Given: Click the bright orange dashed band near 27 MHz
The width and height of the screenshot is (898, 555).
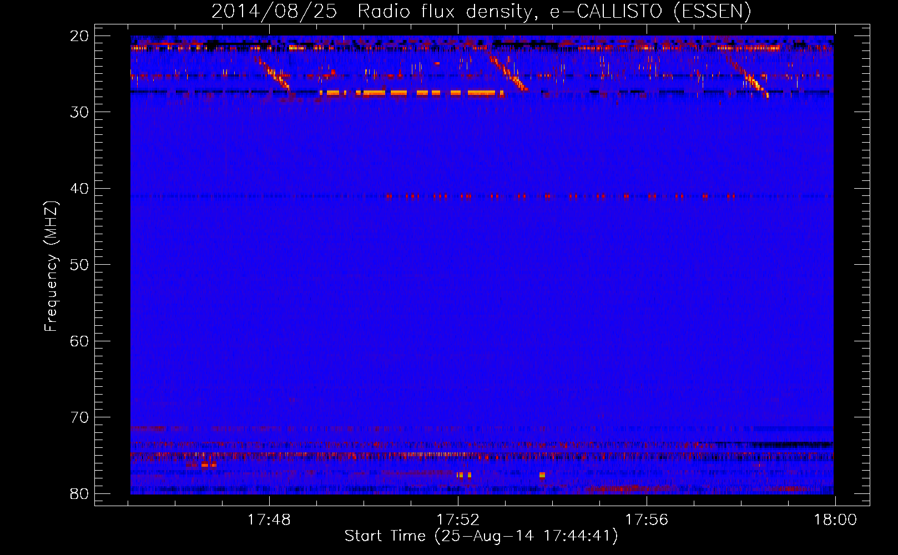Looking at the screenshot, I should pos(412,93).
